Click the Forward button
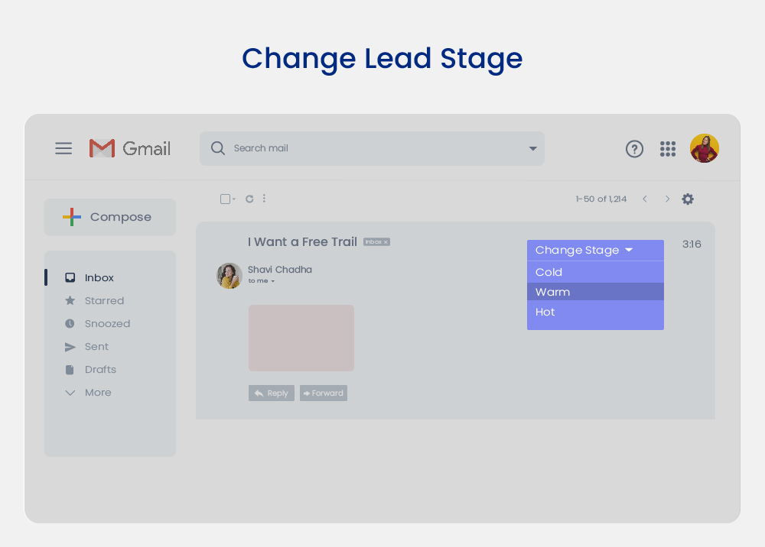 [324, 393]
